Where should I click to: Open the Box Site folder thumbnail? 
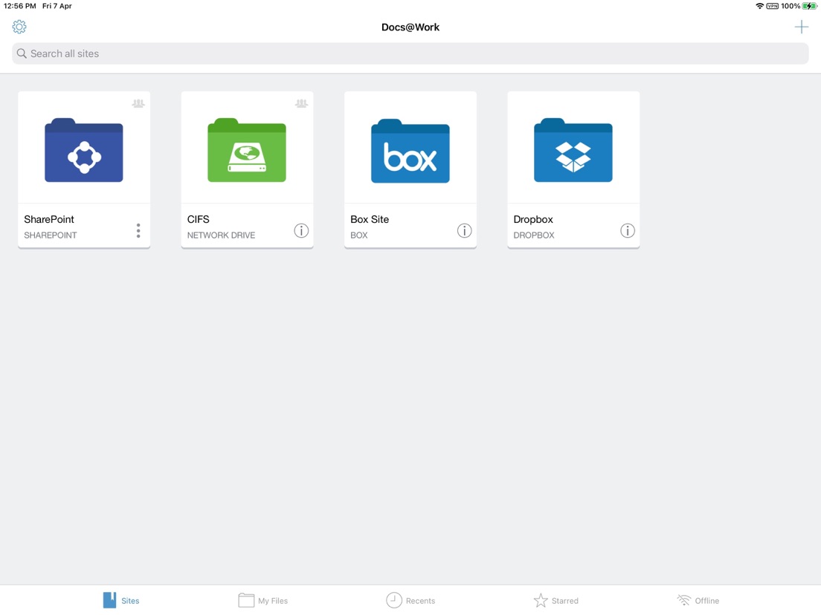tap(410, 151)
